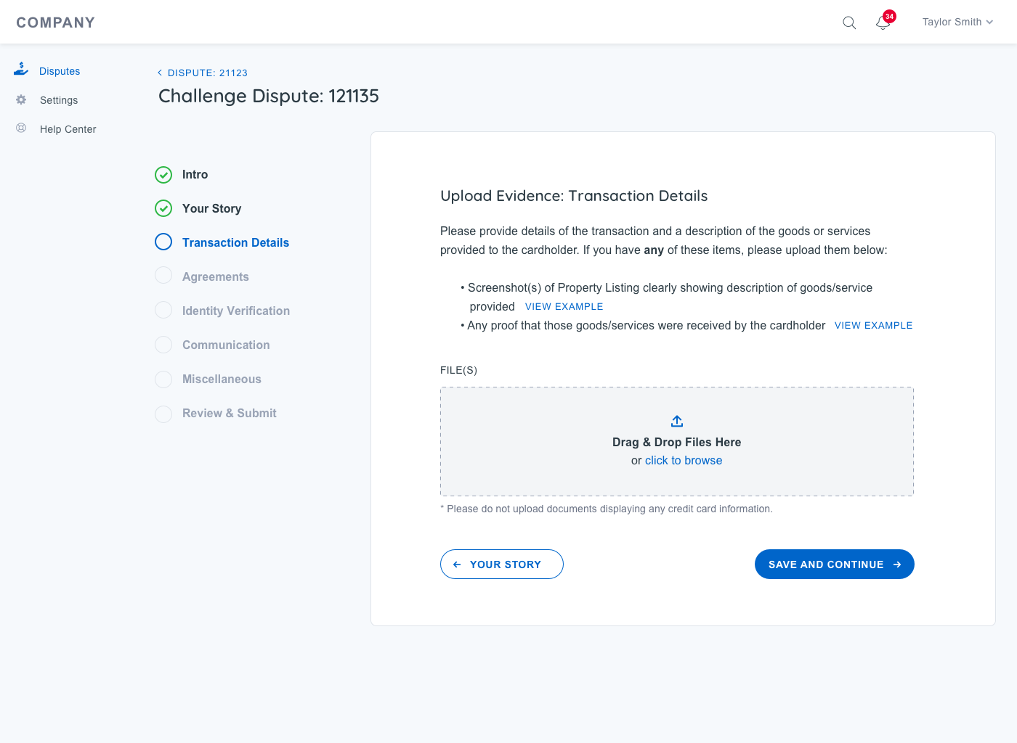
Task: Expand the Taylor Smith user menu
Action: click(x=957, y=22)
